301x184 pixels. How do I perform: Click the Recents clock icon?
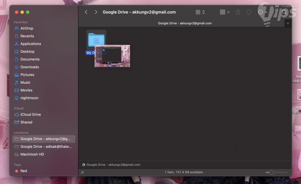coord(17,36)
